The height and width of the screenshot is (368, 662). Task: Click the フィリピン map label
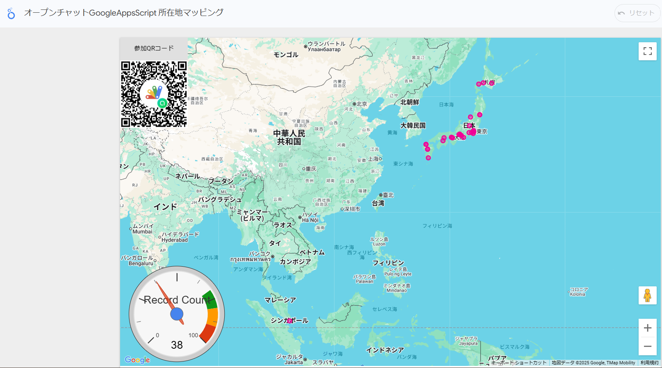pyautogui.click(x=388, y=263)
